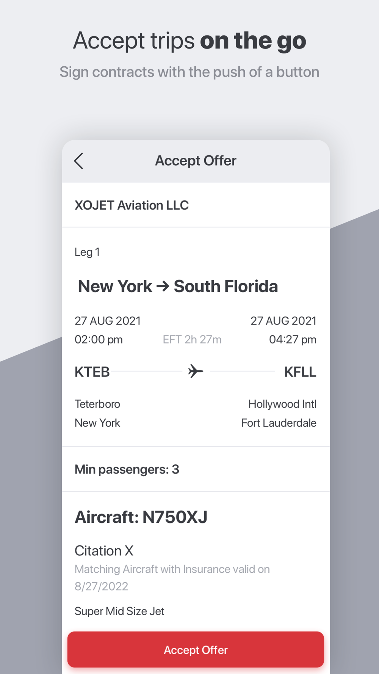The height and width of the screenshot is (674, 379).
Task: Tap the Leg 1 label
Action: tap(87, 252)
